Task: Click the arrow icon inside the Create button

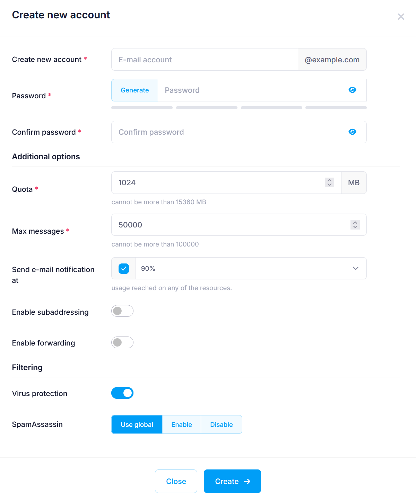Action: [247, 481]
